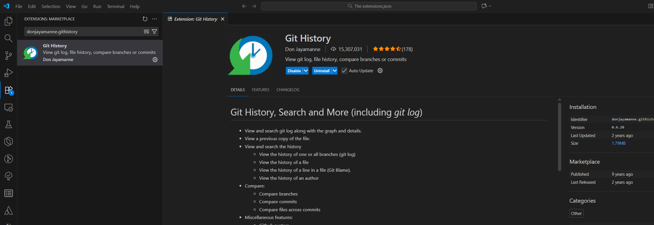Switch to the FEATURES tab
The width and height of the screenshot is (654, 225).
point(261,90)
